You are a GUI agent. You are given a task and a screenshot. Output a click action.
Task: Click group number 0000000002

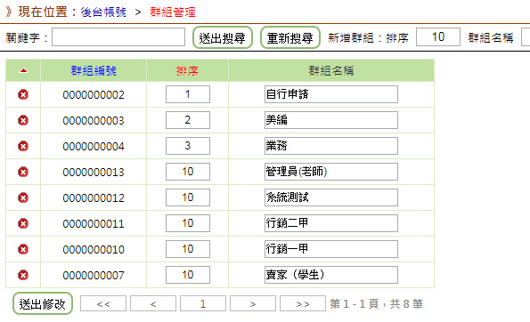coord(94,95)
